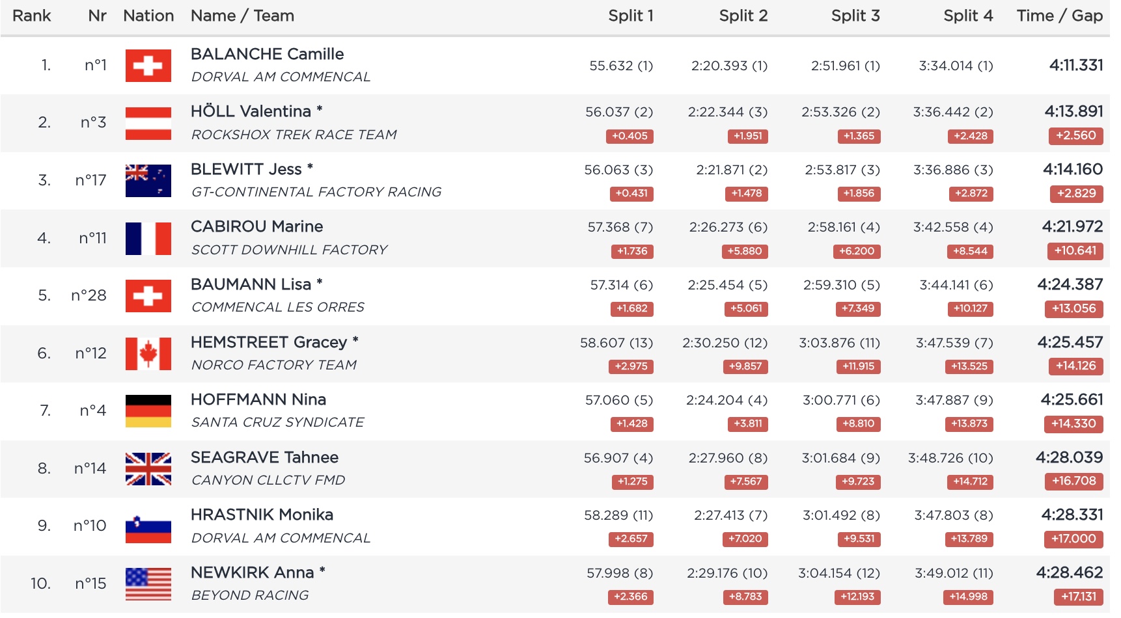This screenshot has width=1121, height=618.
Task: Click the German flag next to HOFFMANN Nina
Action: [x=148, y=411]
